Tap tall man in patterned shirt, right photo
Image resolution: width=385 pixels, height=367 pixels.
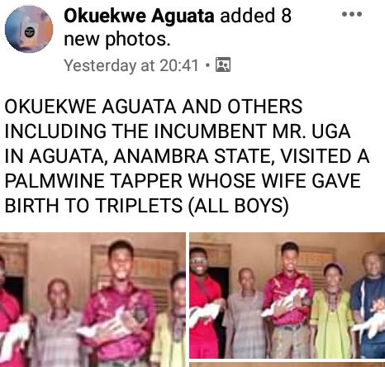pyautogui.click(x=288, y=300)
